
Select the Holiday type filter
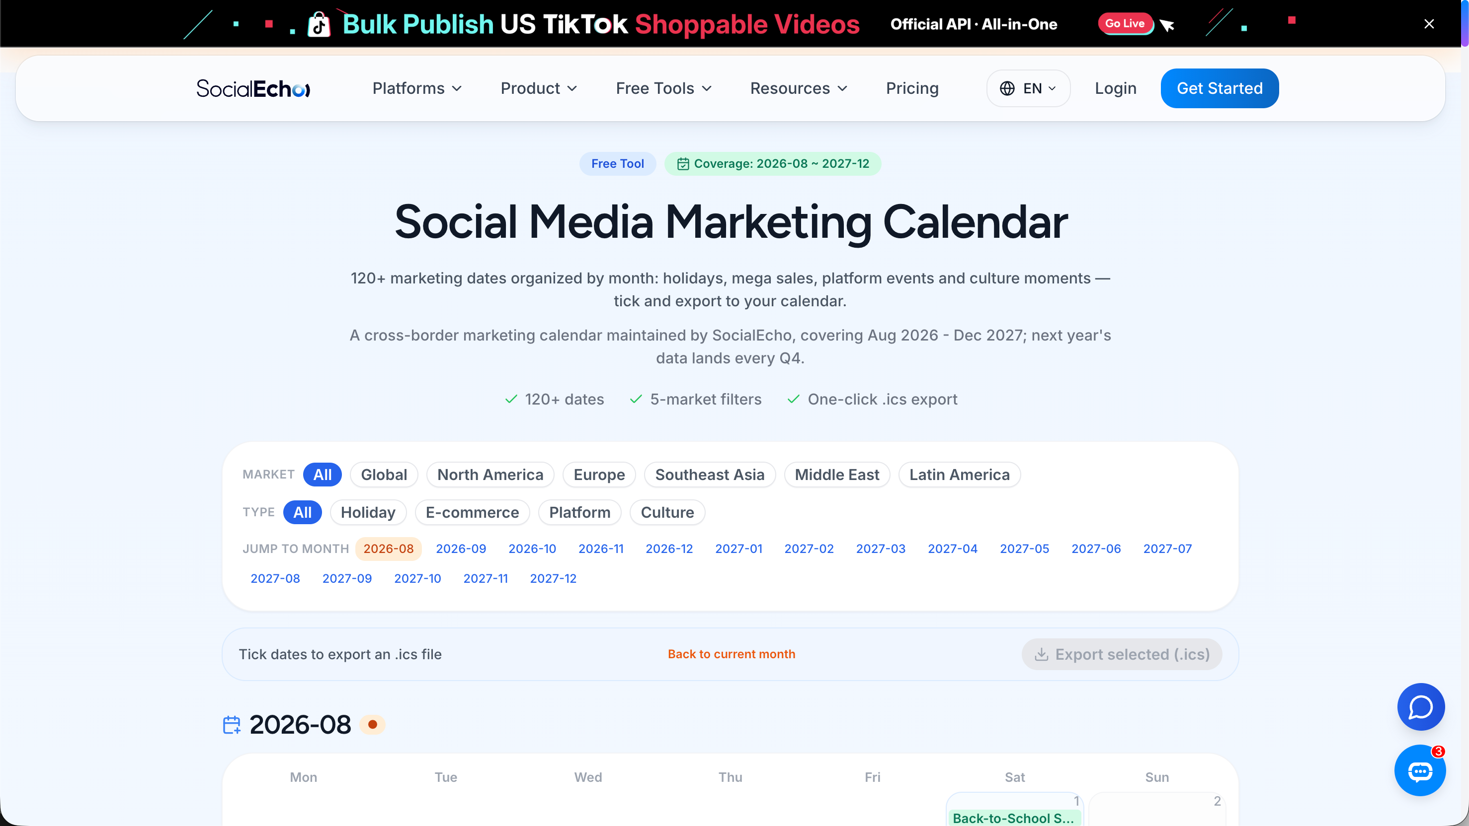point(368,512)
